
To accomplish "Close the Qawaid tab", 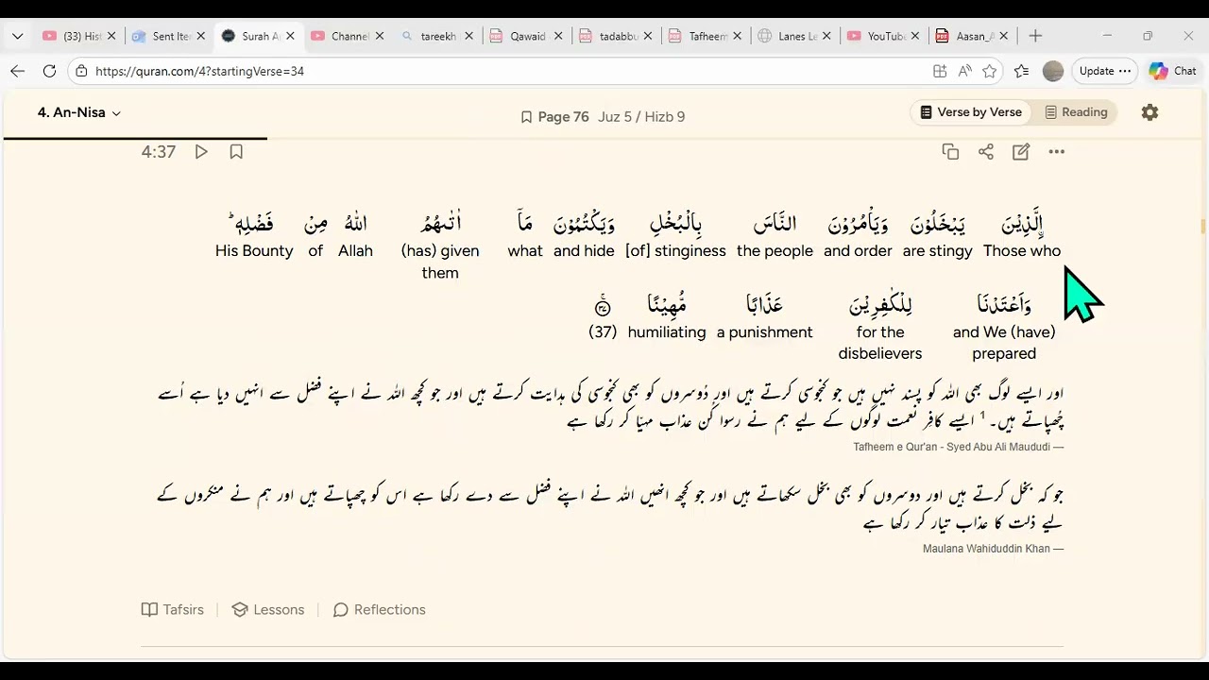I will [558, 36].
